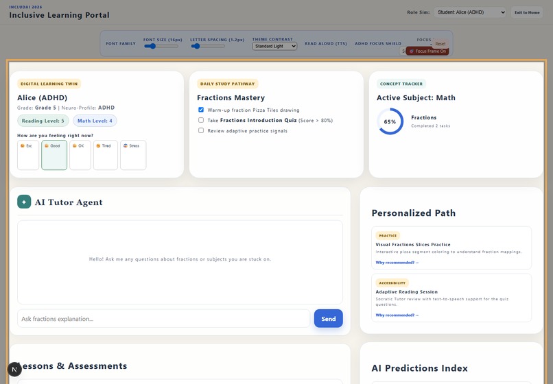The height and width of the screenshot is (384, 553).
Task: Click the Completed 2 tasks text
Action: [x=430, y=126]
